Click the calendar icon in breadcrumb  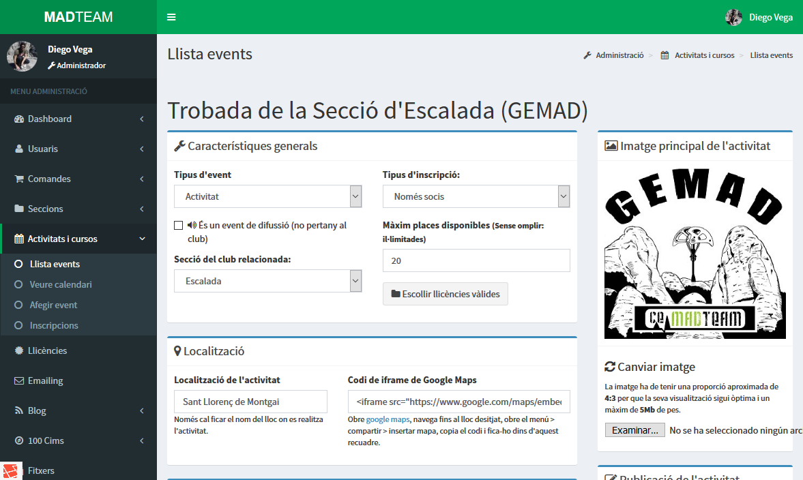[665, 55]
